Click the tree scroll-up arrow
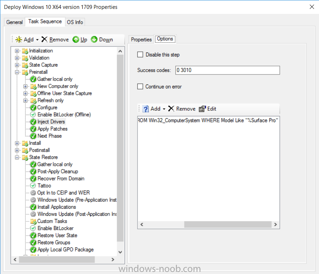 tap(120, 51)
